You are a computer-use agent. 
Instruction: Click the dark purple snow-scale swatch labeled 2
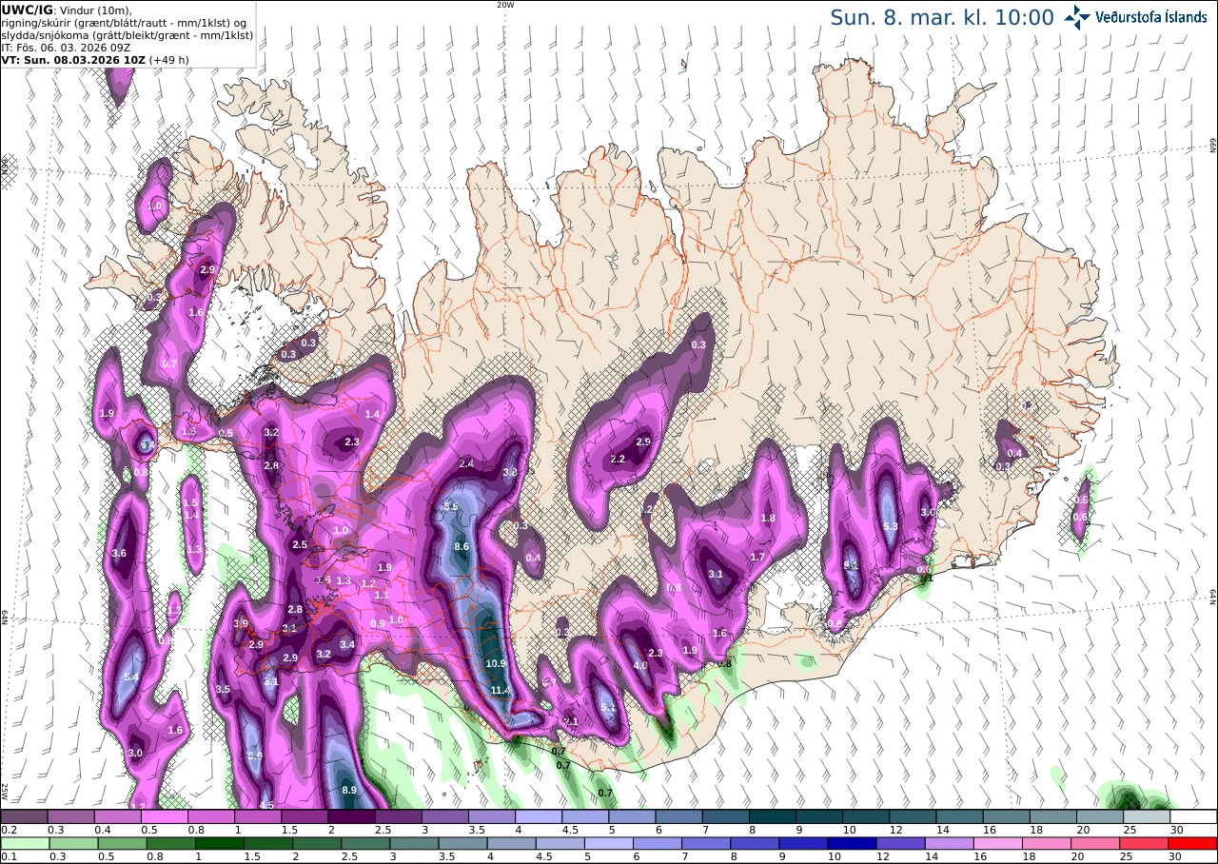[x=351, y=816]
